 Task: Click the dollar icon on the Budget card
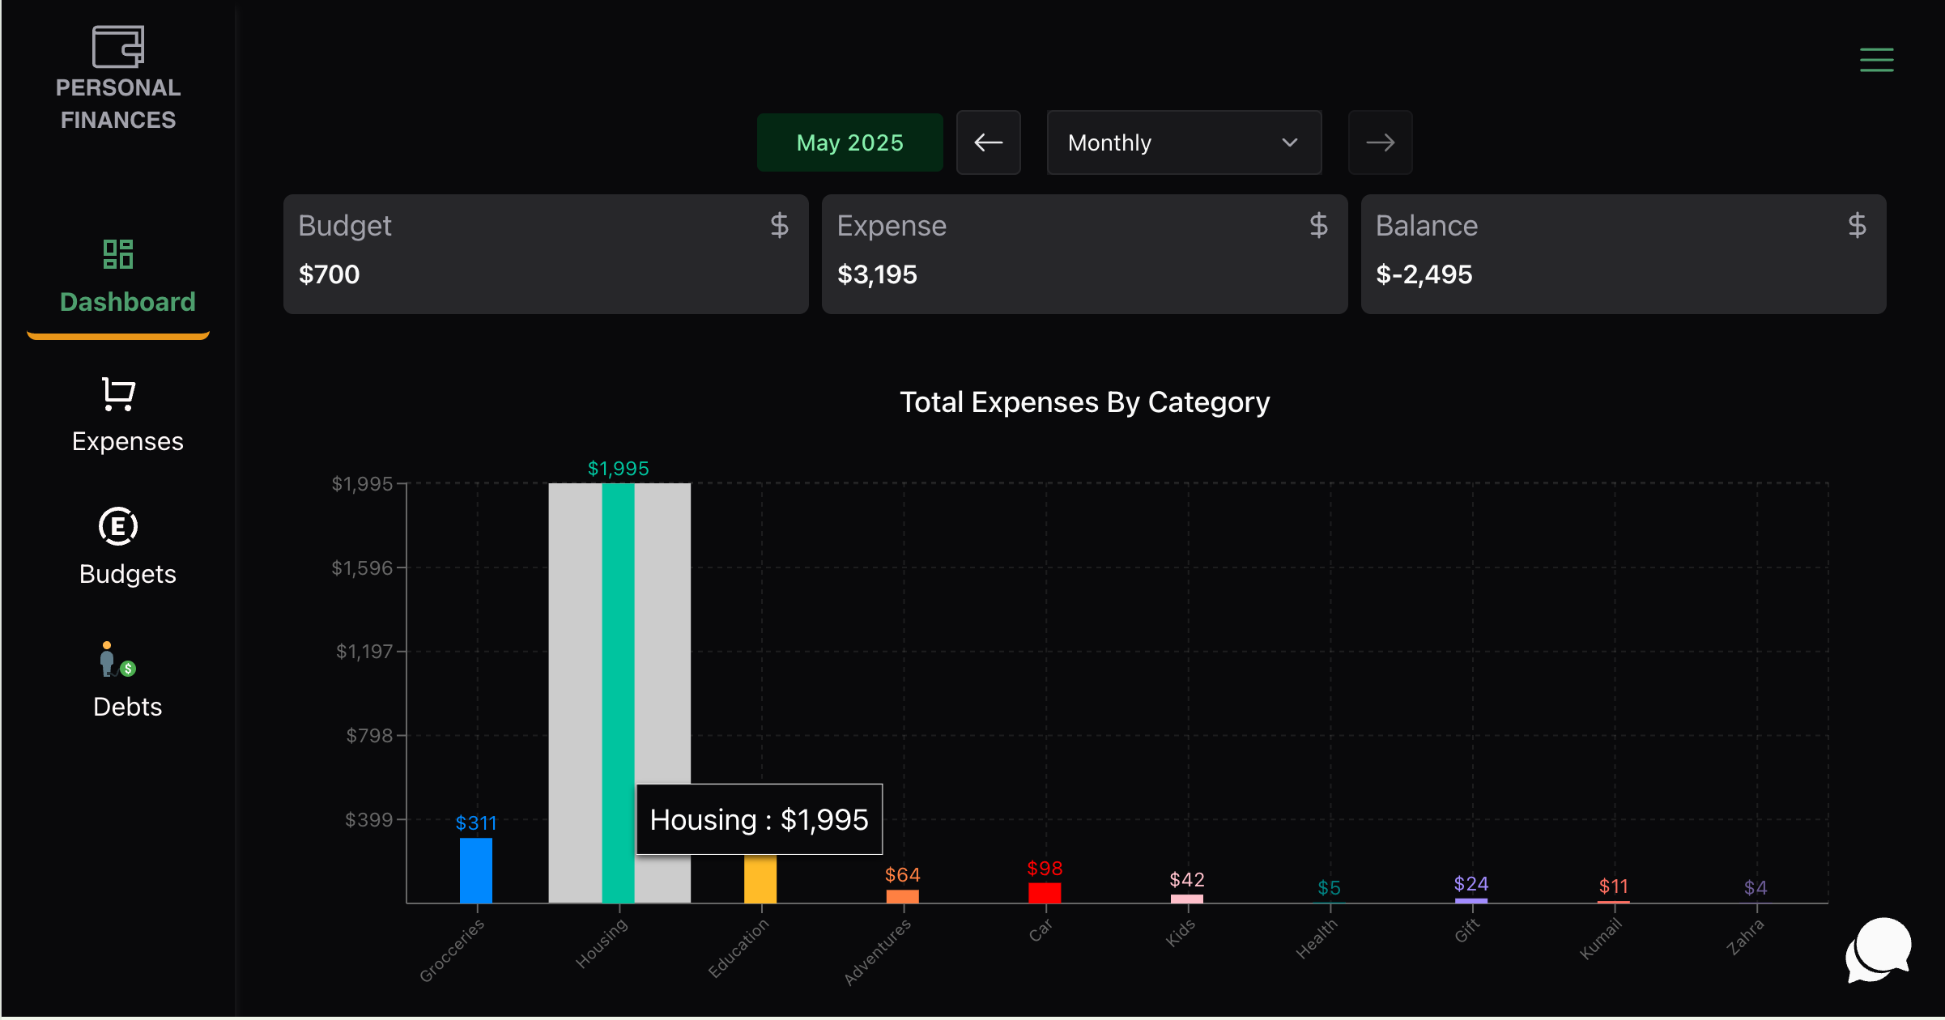779,226
